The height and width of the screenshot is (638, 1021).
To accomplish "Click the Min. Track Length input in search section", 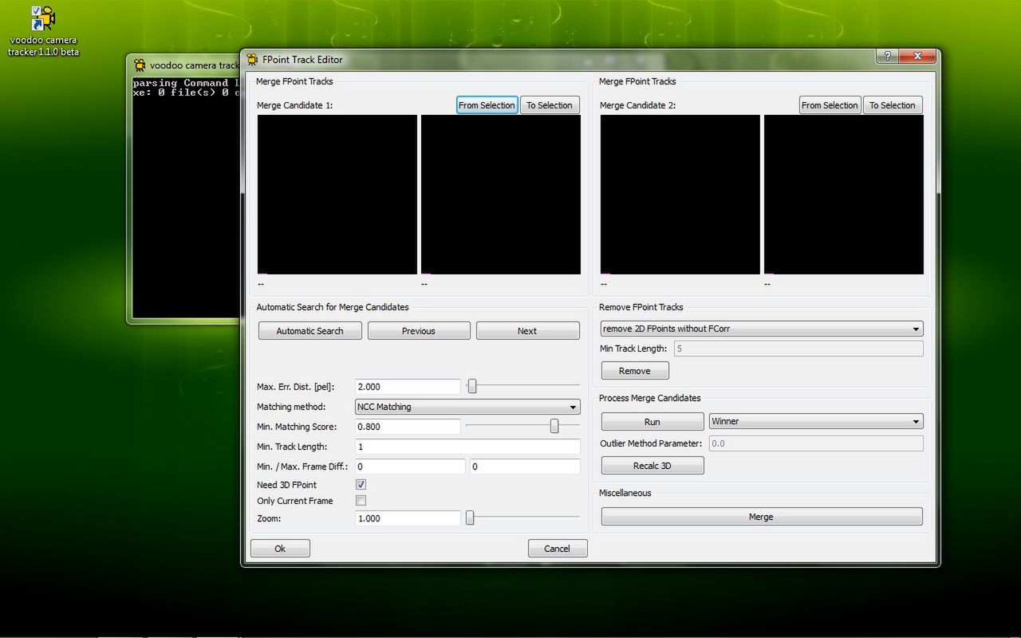I will coord(467,447).
